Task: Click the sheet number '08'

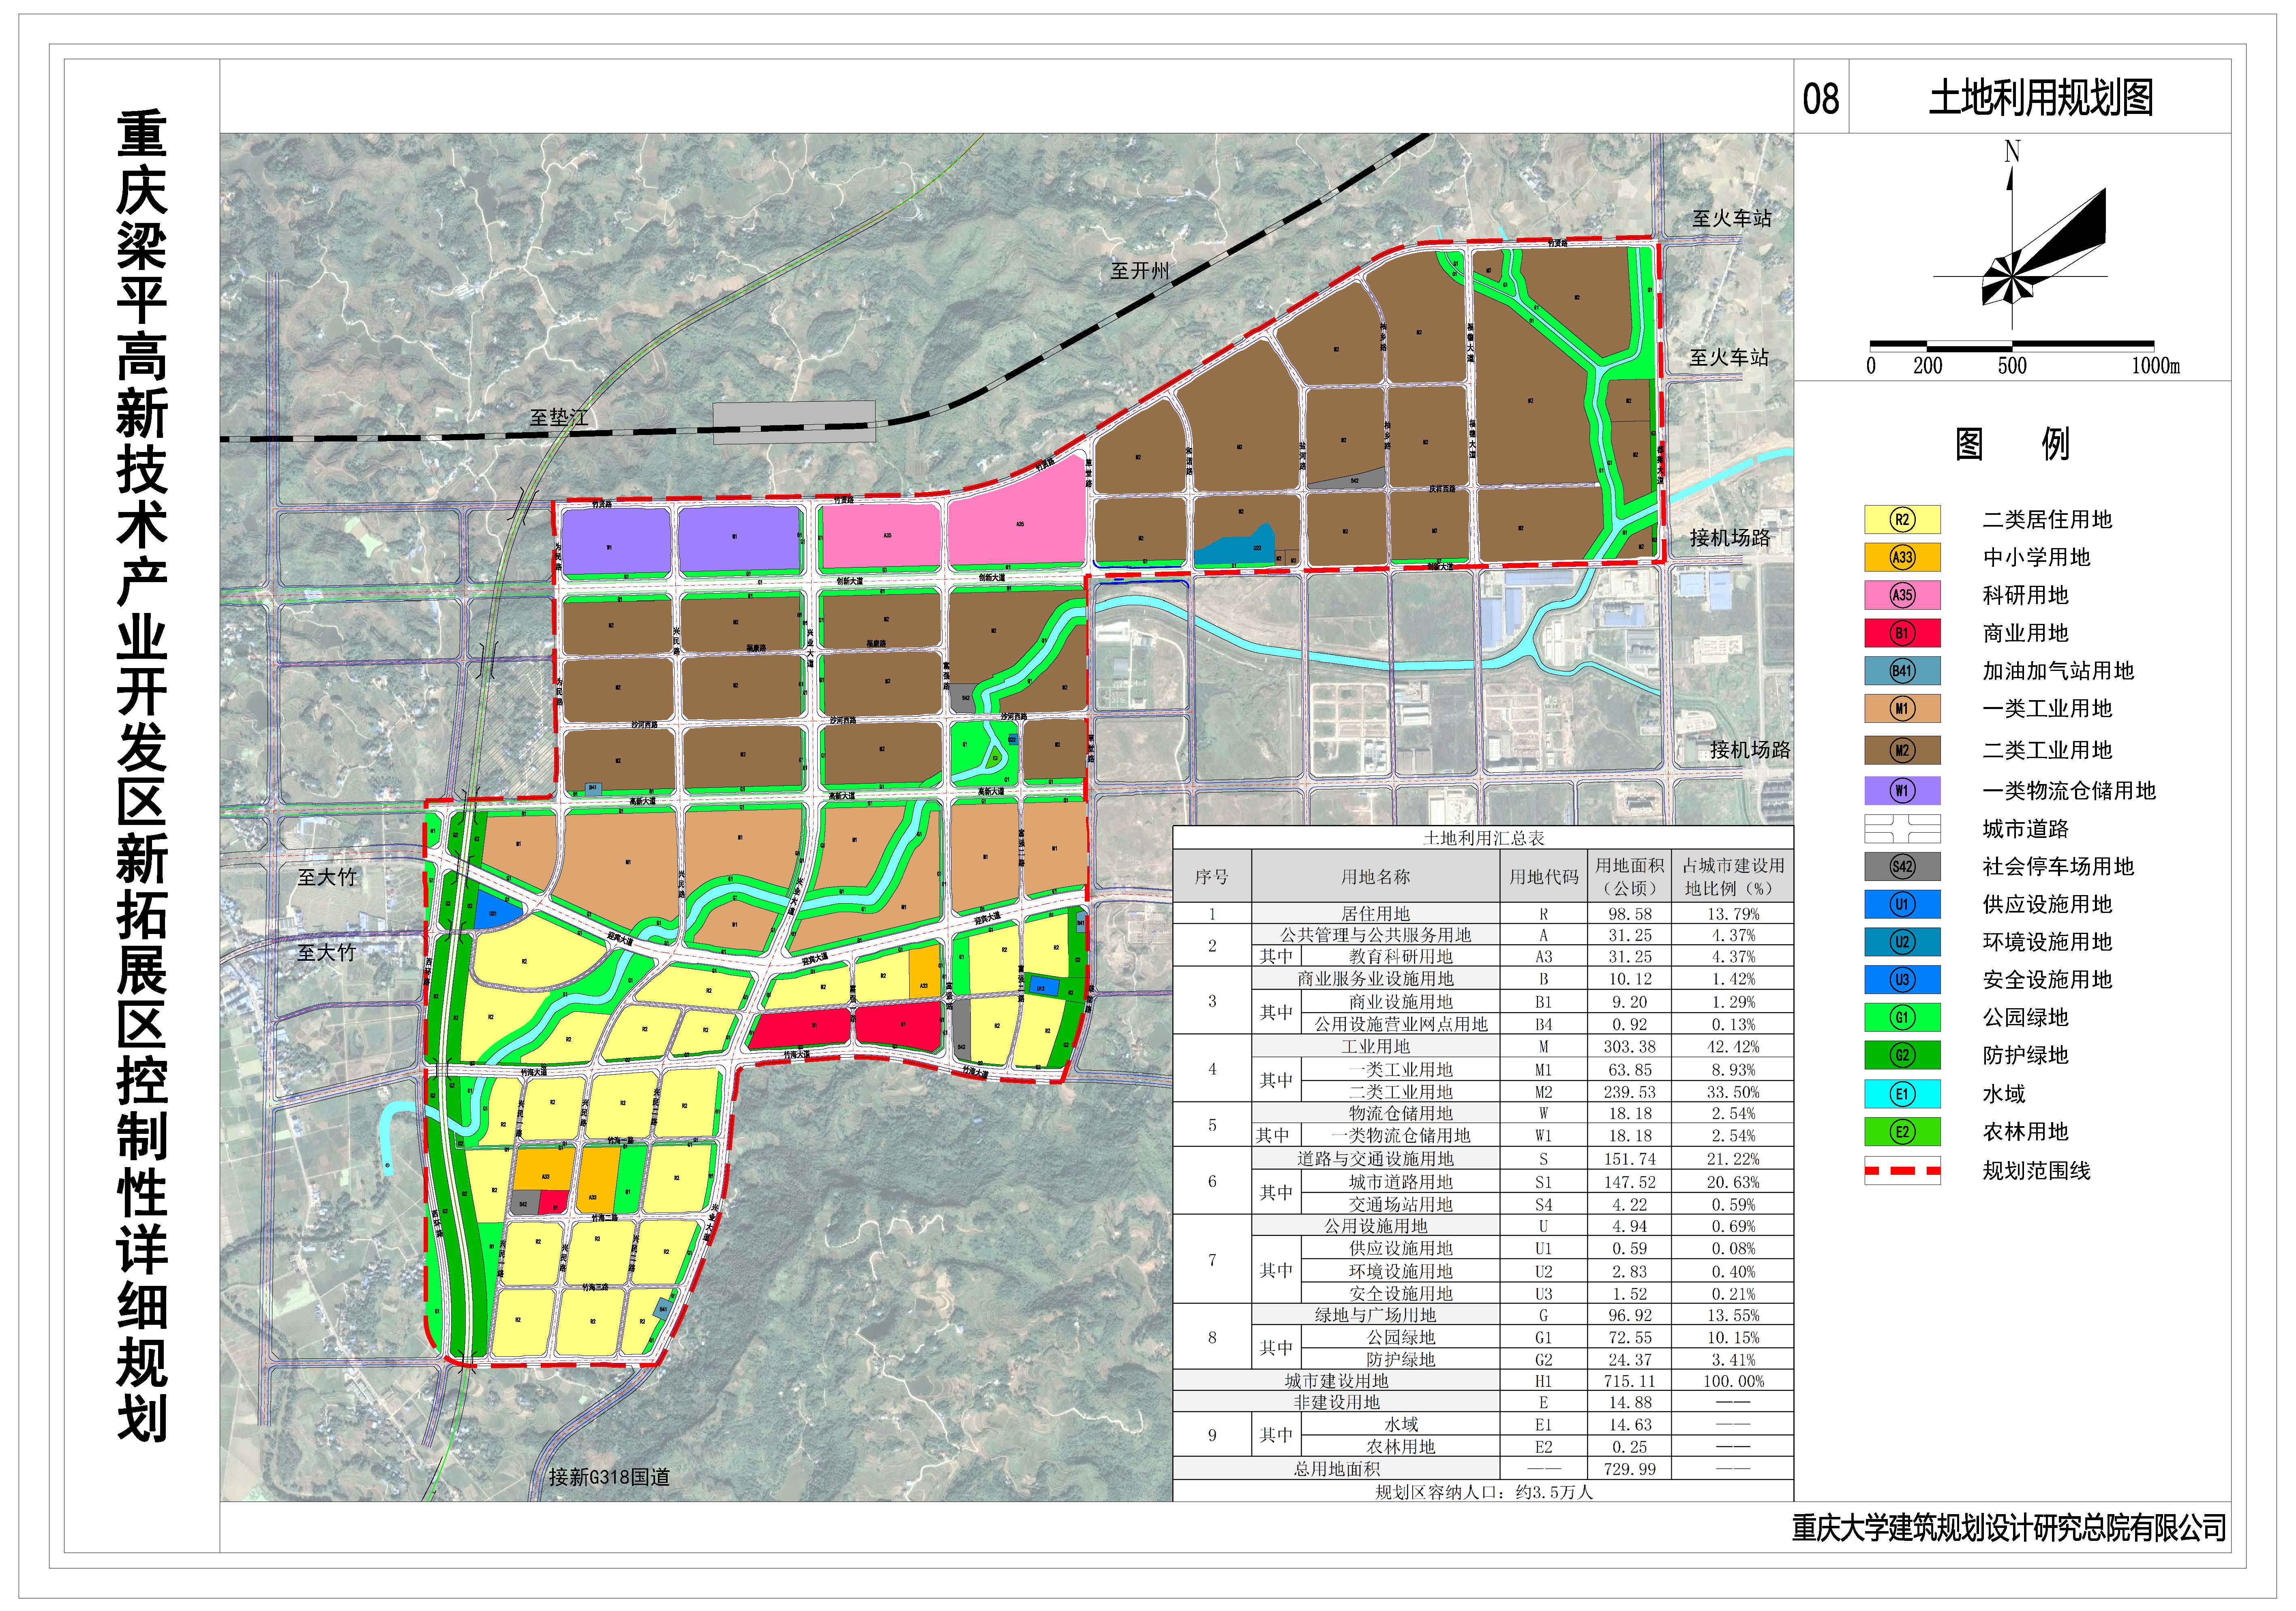Action: click(1820, 99)
